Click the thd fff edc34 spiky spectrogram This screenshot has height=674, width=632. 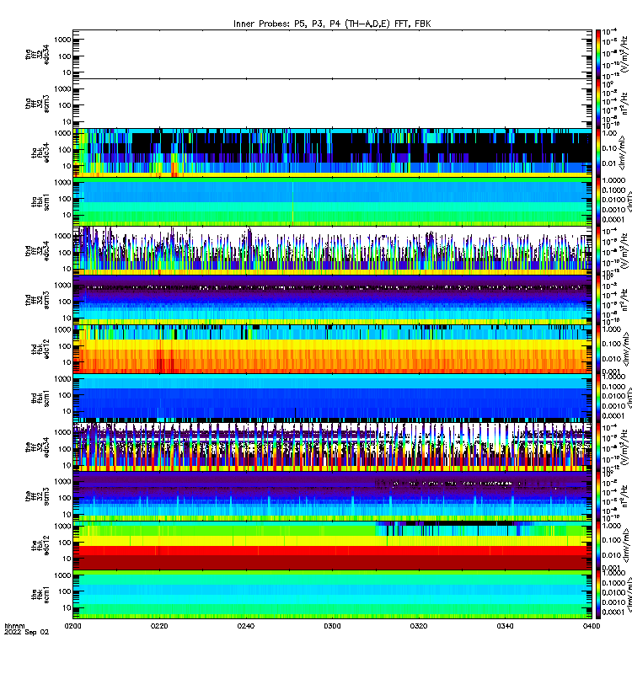(x=332, y=250)
